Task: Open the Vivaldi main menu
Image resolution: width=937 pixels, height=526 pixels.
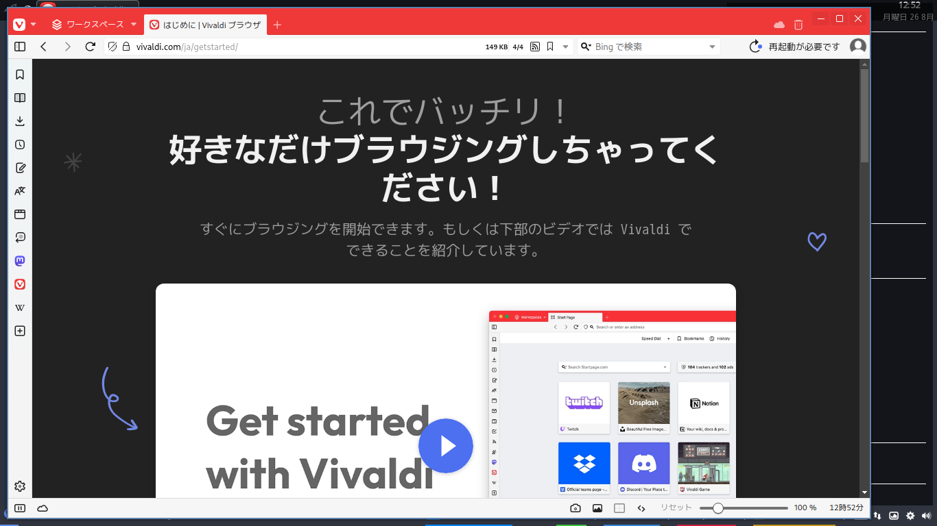Action: pos(19,25)
